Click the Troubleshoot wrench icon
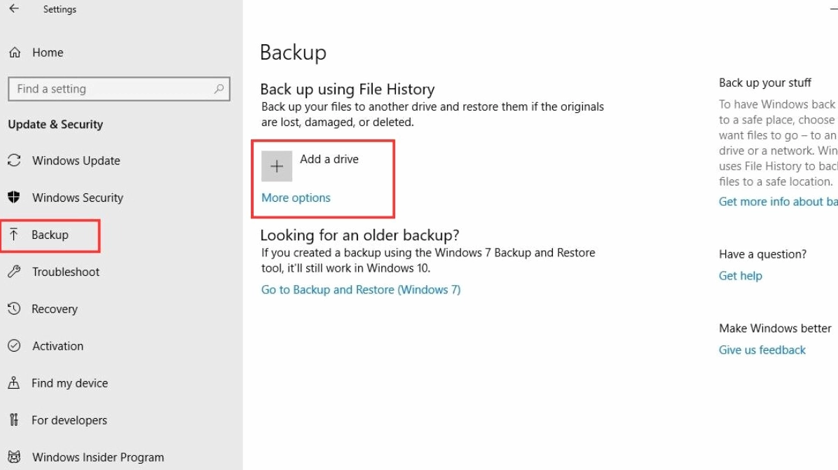838x470 pixels. [x=15, y=272]
